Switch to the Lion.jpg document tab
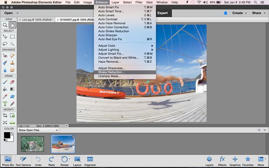The width and height of the screenshot is (269, 168). coord(37,20)
